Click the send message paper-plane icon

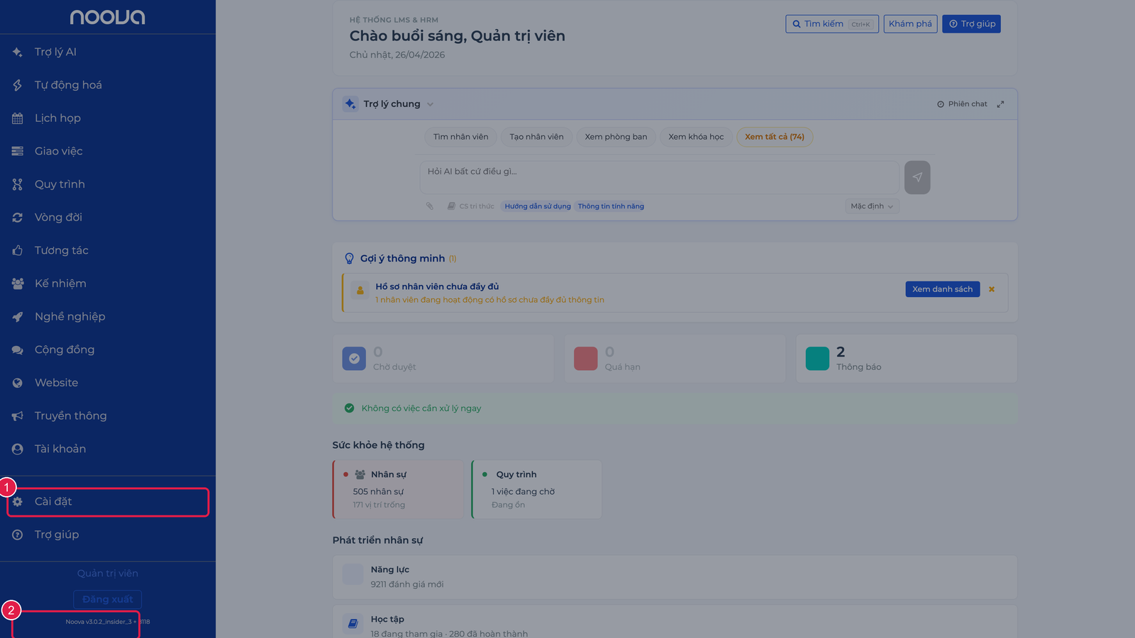[917, 177]
